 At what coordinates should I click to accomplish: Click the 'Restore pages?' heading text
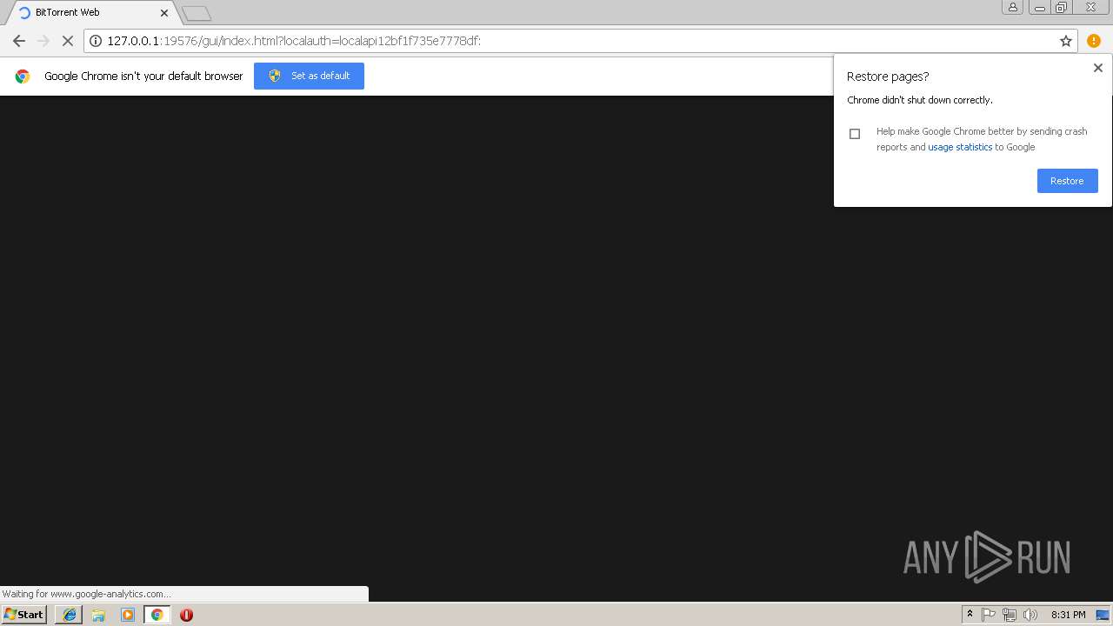(888, 77)
